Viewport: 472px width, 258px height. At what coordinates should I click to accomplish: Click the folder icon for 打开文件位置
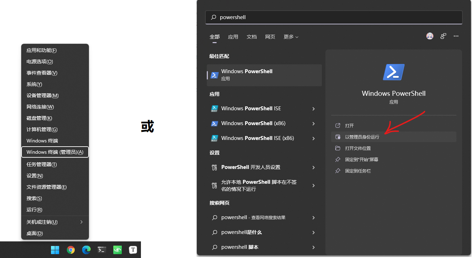338,148
